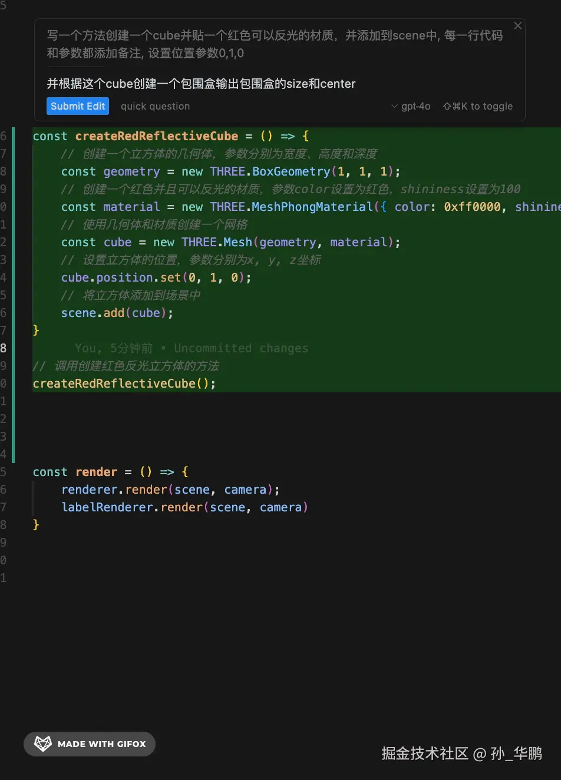Click the MADE WITH GIFOX badge text

(x=101, y=744)
